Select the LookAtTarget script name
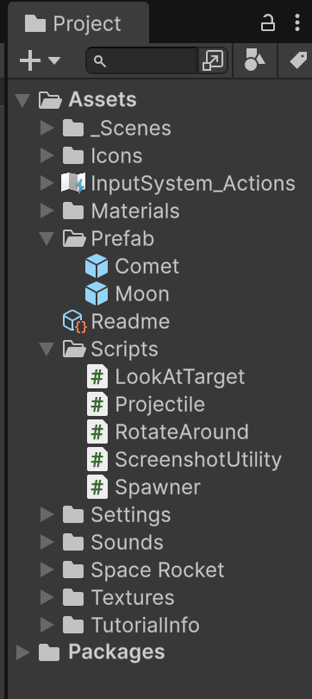The width and height of the screenshot is (312, 699). coord(180,378)
